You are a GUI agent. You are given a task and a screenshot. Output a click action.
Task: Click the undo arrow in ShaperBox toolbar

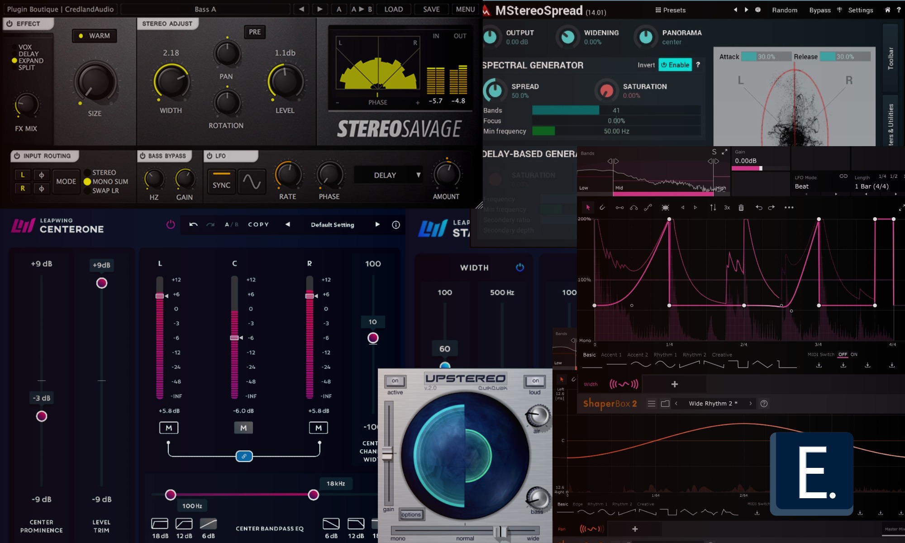pos(759,207)
